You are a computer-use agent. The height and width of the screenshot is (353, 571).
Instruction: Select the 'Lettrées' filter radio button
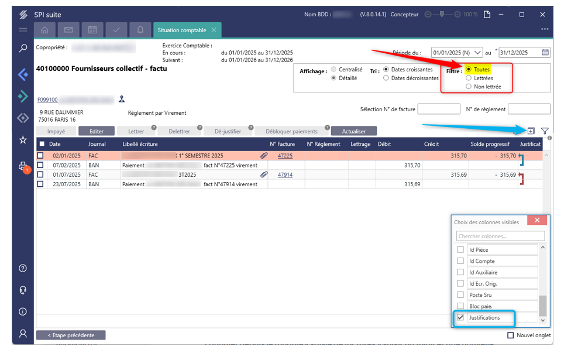click(469, 78)
